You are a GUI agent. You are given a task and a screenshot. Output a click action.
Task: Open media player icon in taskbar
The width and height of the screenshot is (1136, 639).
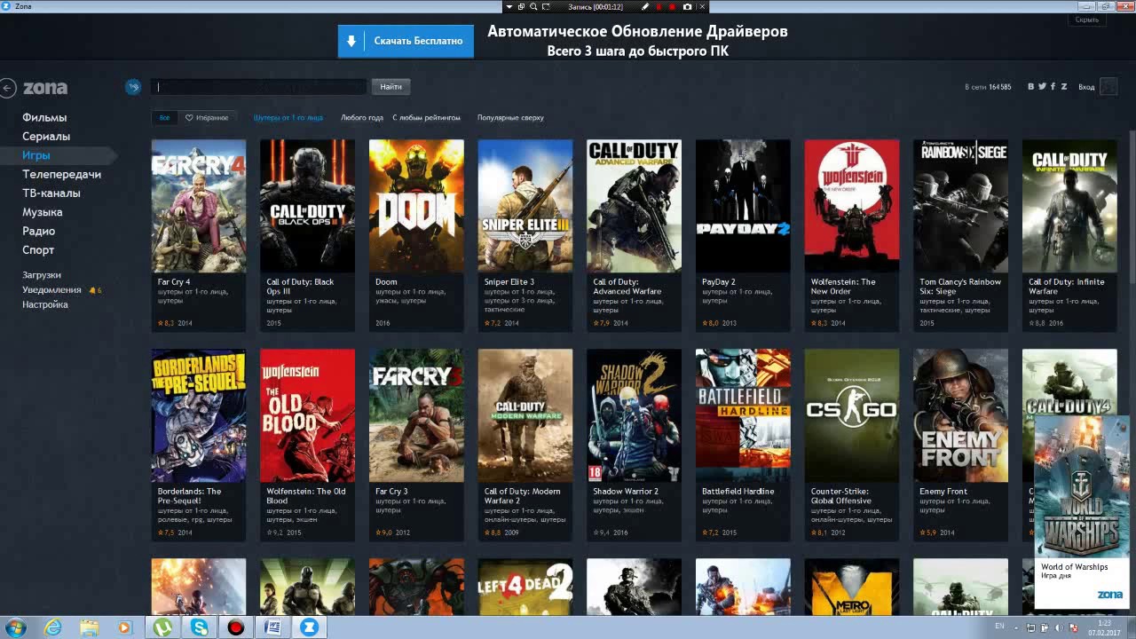pyautogui.click(x=124, y=627)
